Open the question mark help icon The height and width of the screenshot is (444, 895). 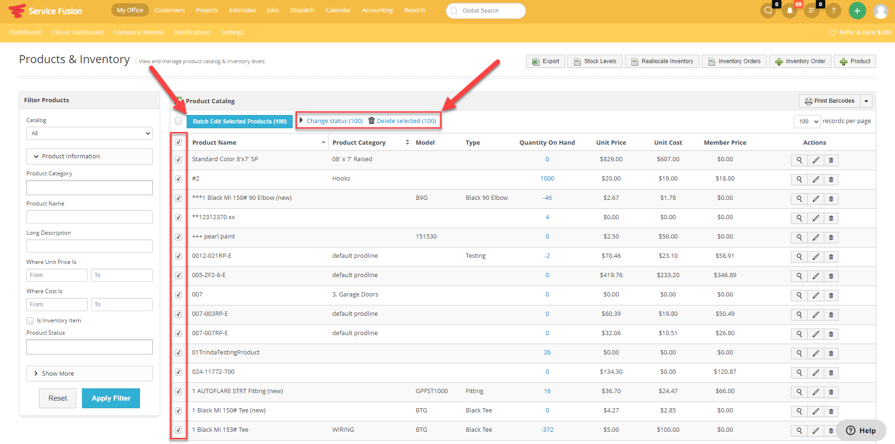coord(833,10)
